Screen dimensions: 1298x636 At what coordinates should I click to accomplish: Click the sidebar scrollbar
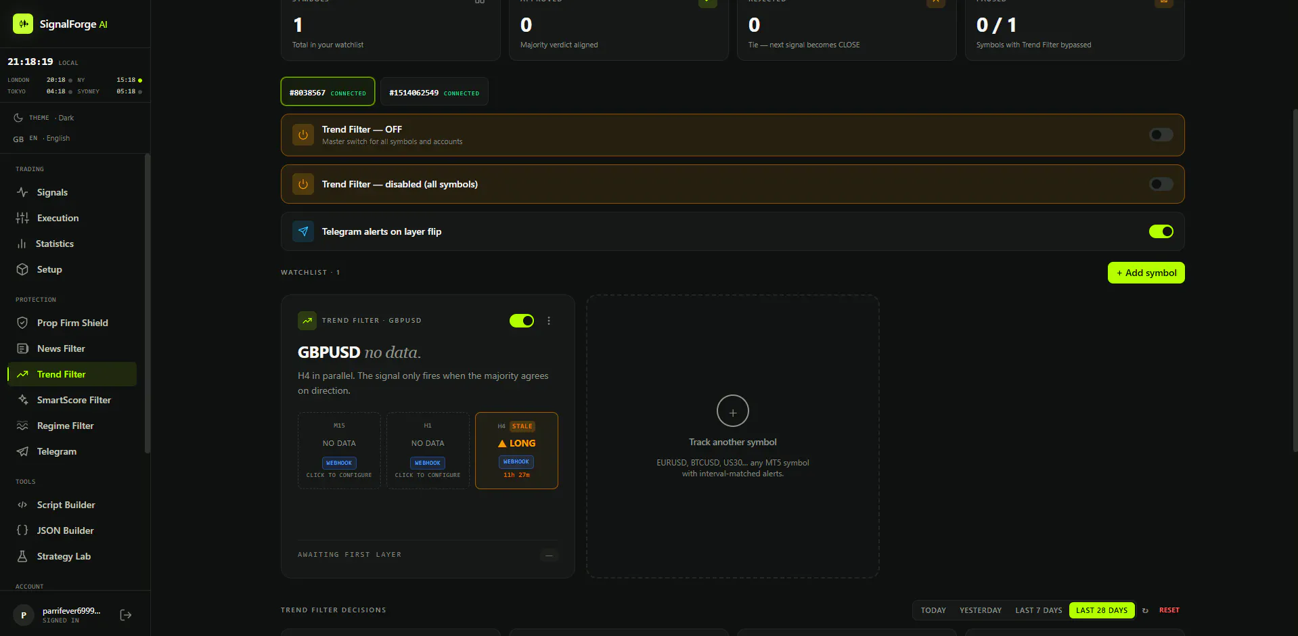(148, 304)
